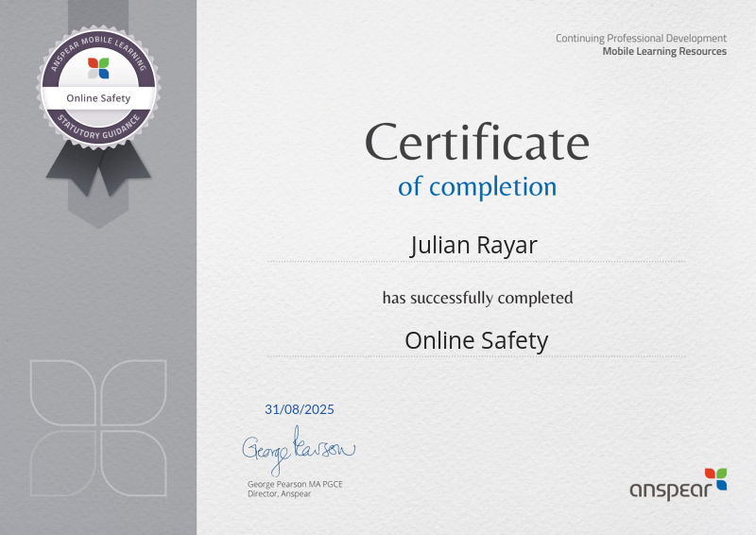Click the large Certificate heading
Screen dimensions: 756x535
point(476,143)
